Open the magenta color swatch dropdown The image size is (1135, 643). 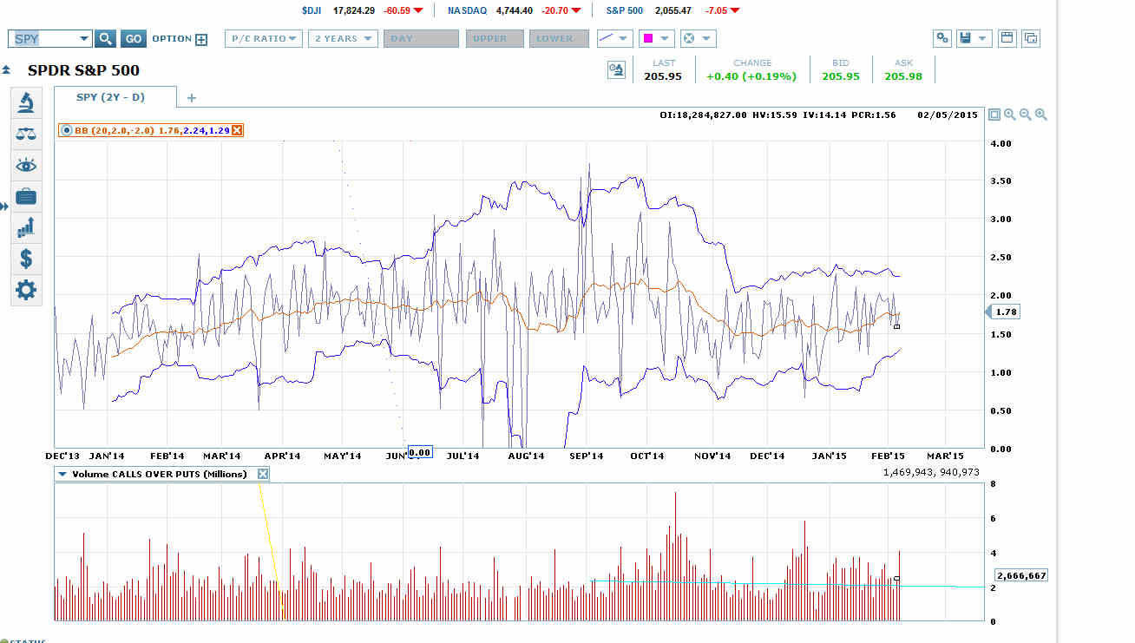pyautogui.click(x=656, y=38)
